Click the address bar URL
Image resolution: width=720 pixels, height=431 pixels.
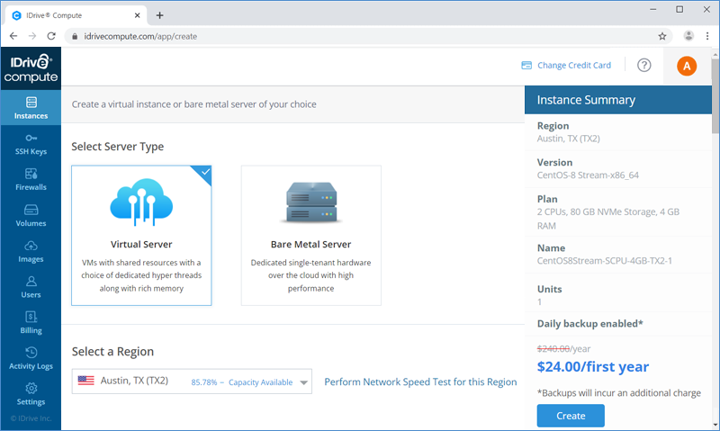(140, 36)
